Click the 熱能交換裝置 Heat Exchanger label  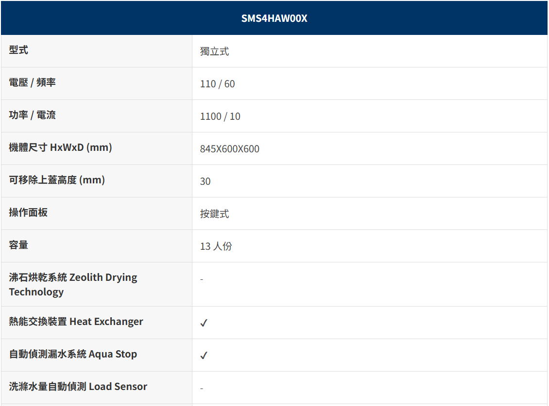[x=76, y=322]
